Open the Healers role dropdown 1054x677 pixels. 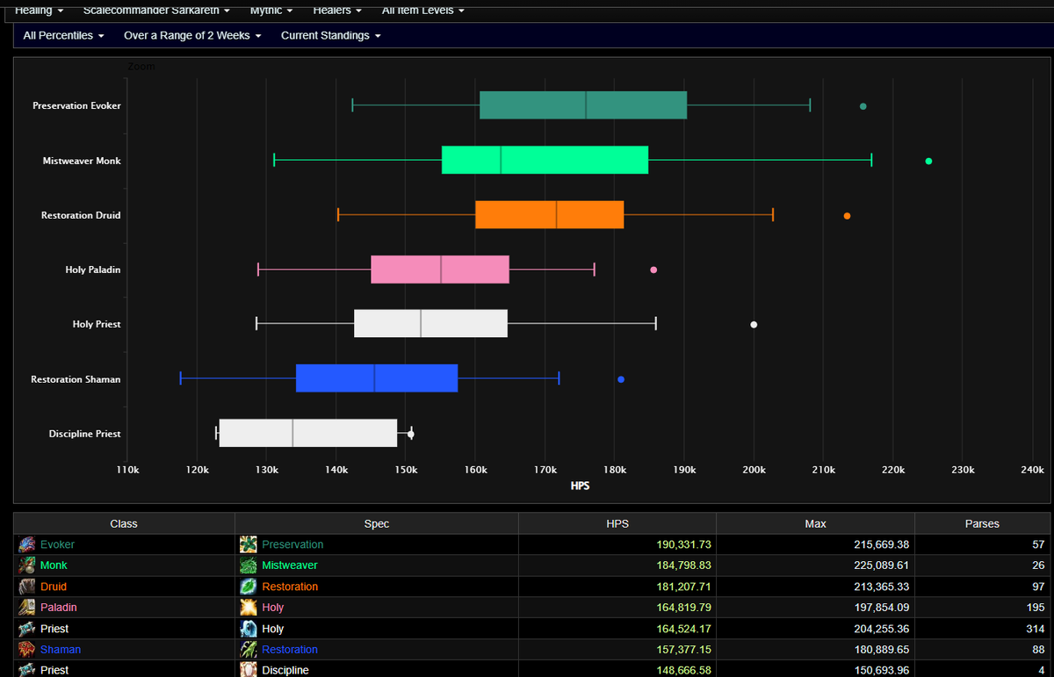337,10
